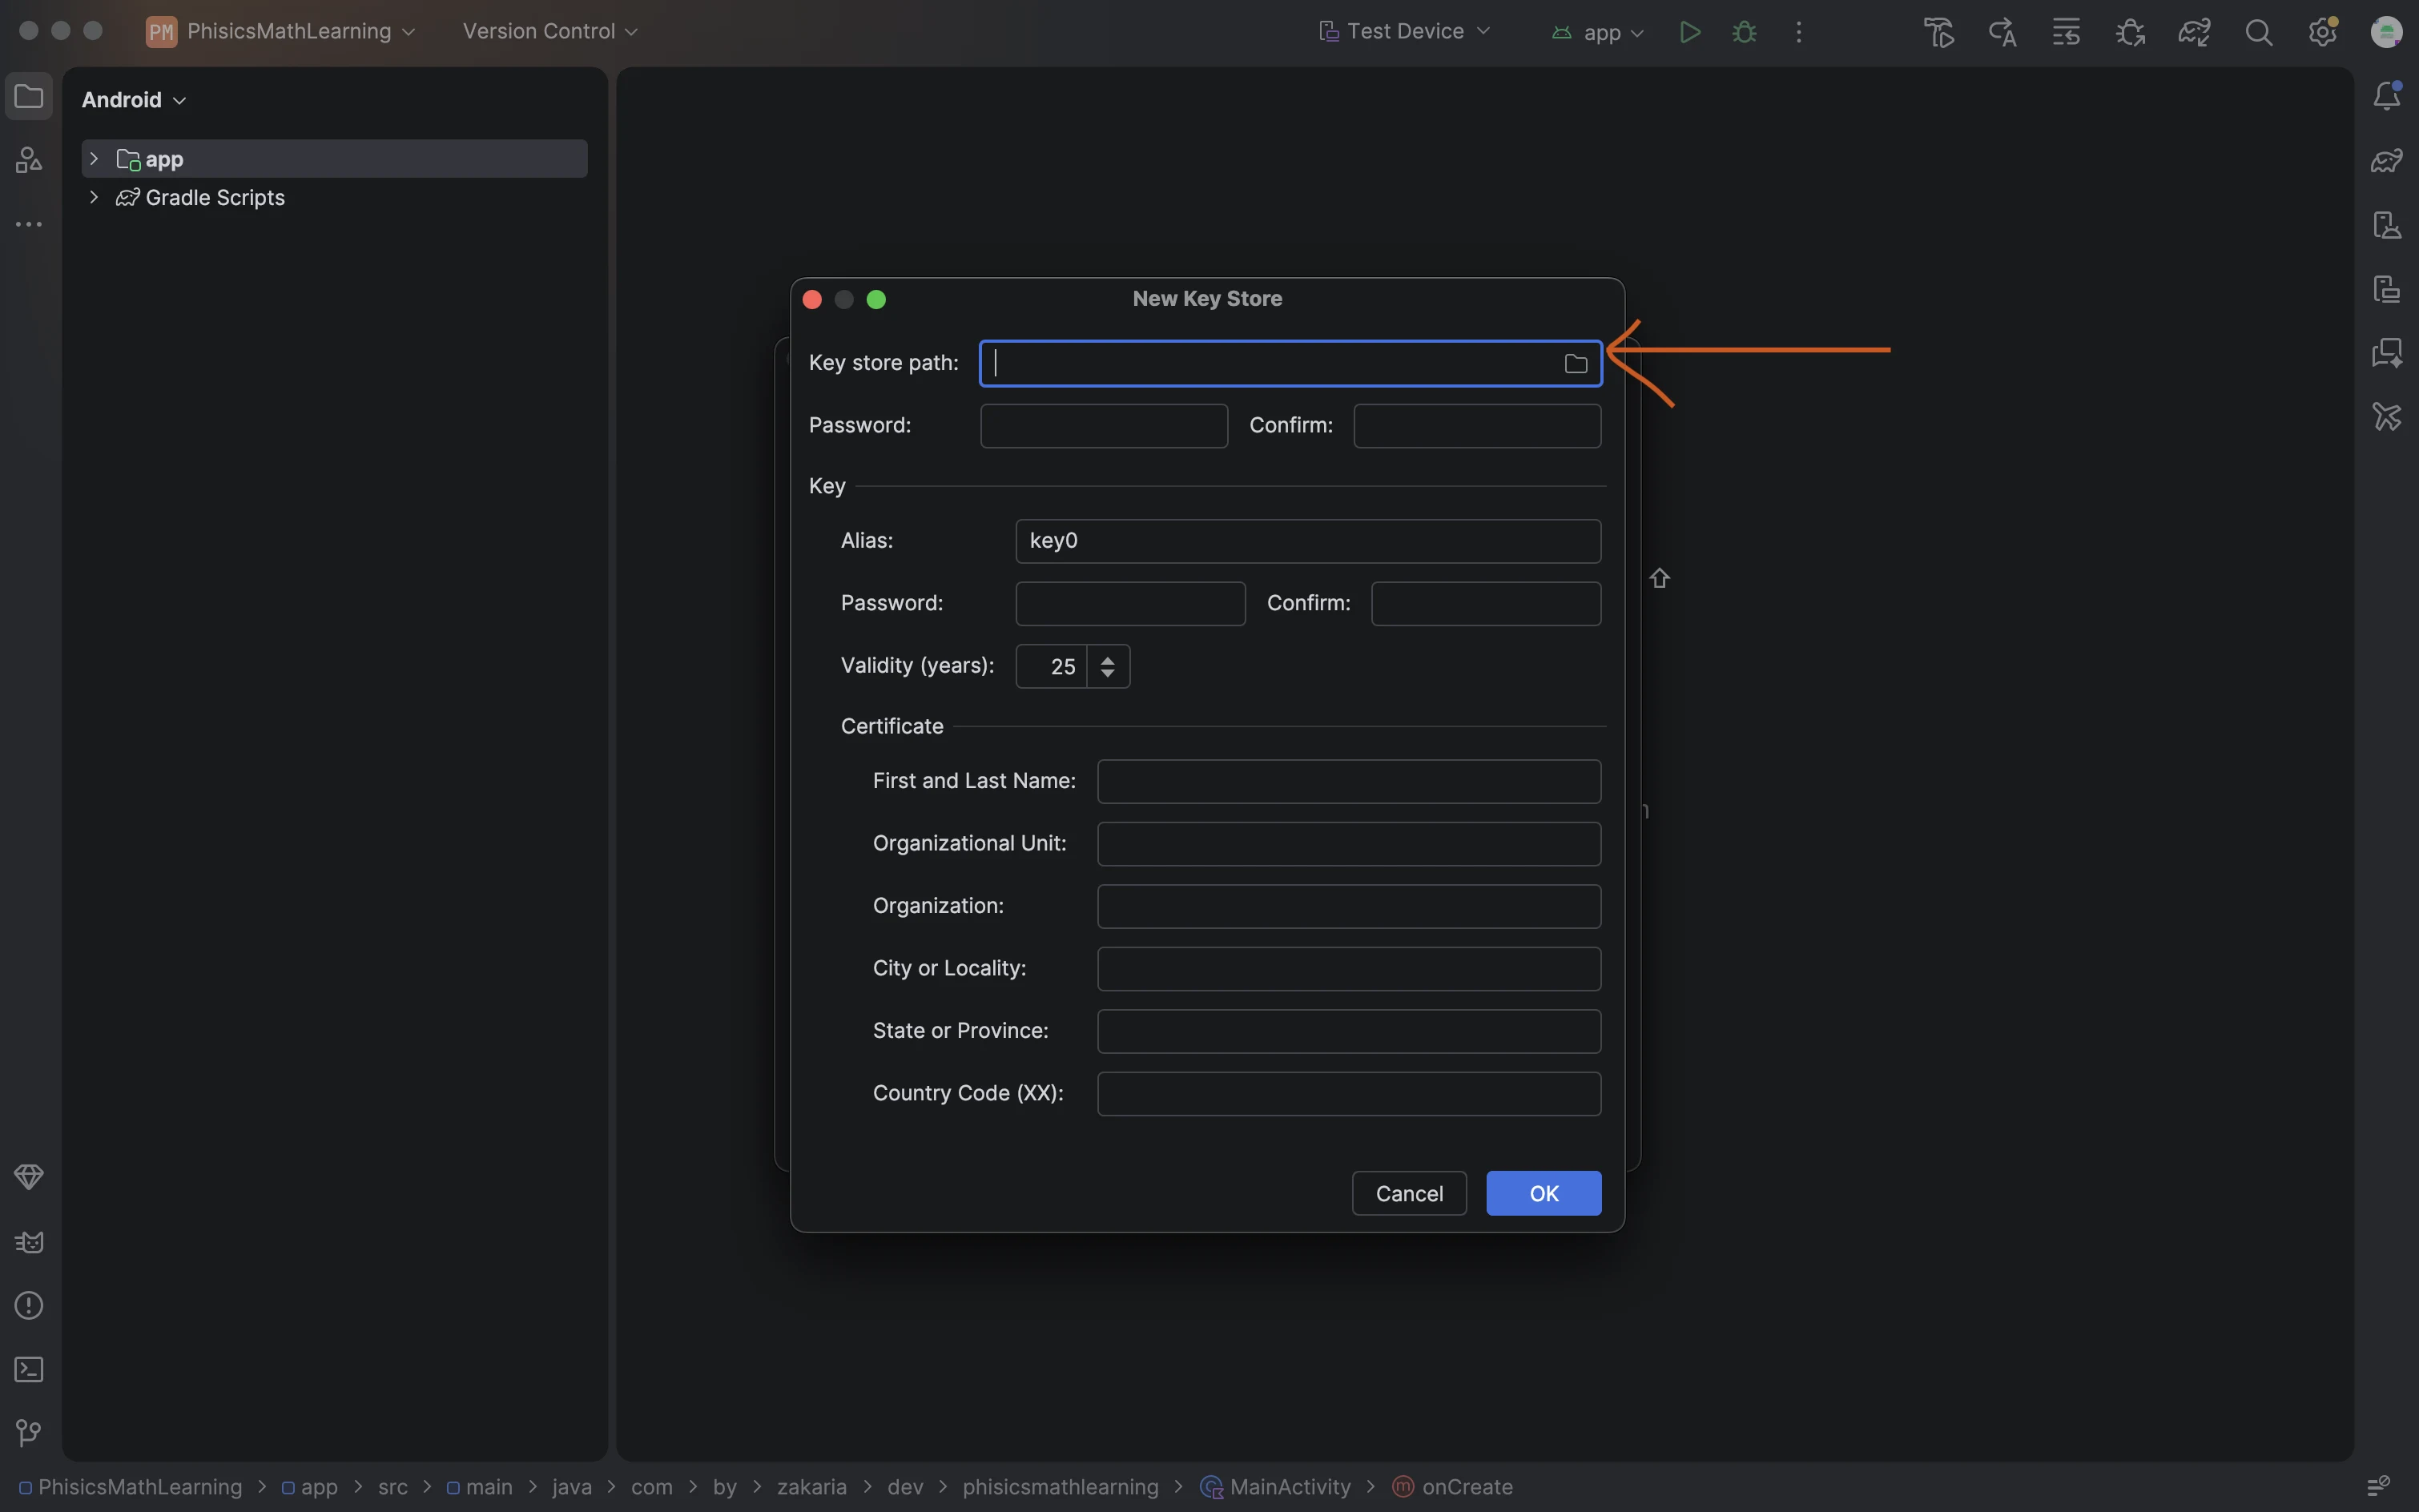
Task: Browse for key store path folder icon
Action: tap(1575, 364)
